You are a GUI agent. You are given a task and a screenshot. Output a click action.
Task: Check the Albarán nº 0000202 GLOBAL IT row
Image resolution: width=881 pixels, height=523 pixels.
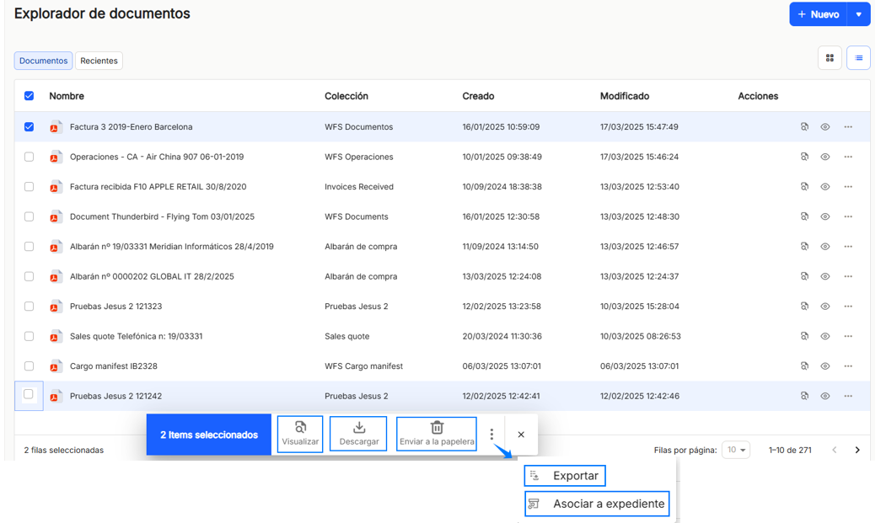tap(30, 276)
